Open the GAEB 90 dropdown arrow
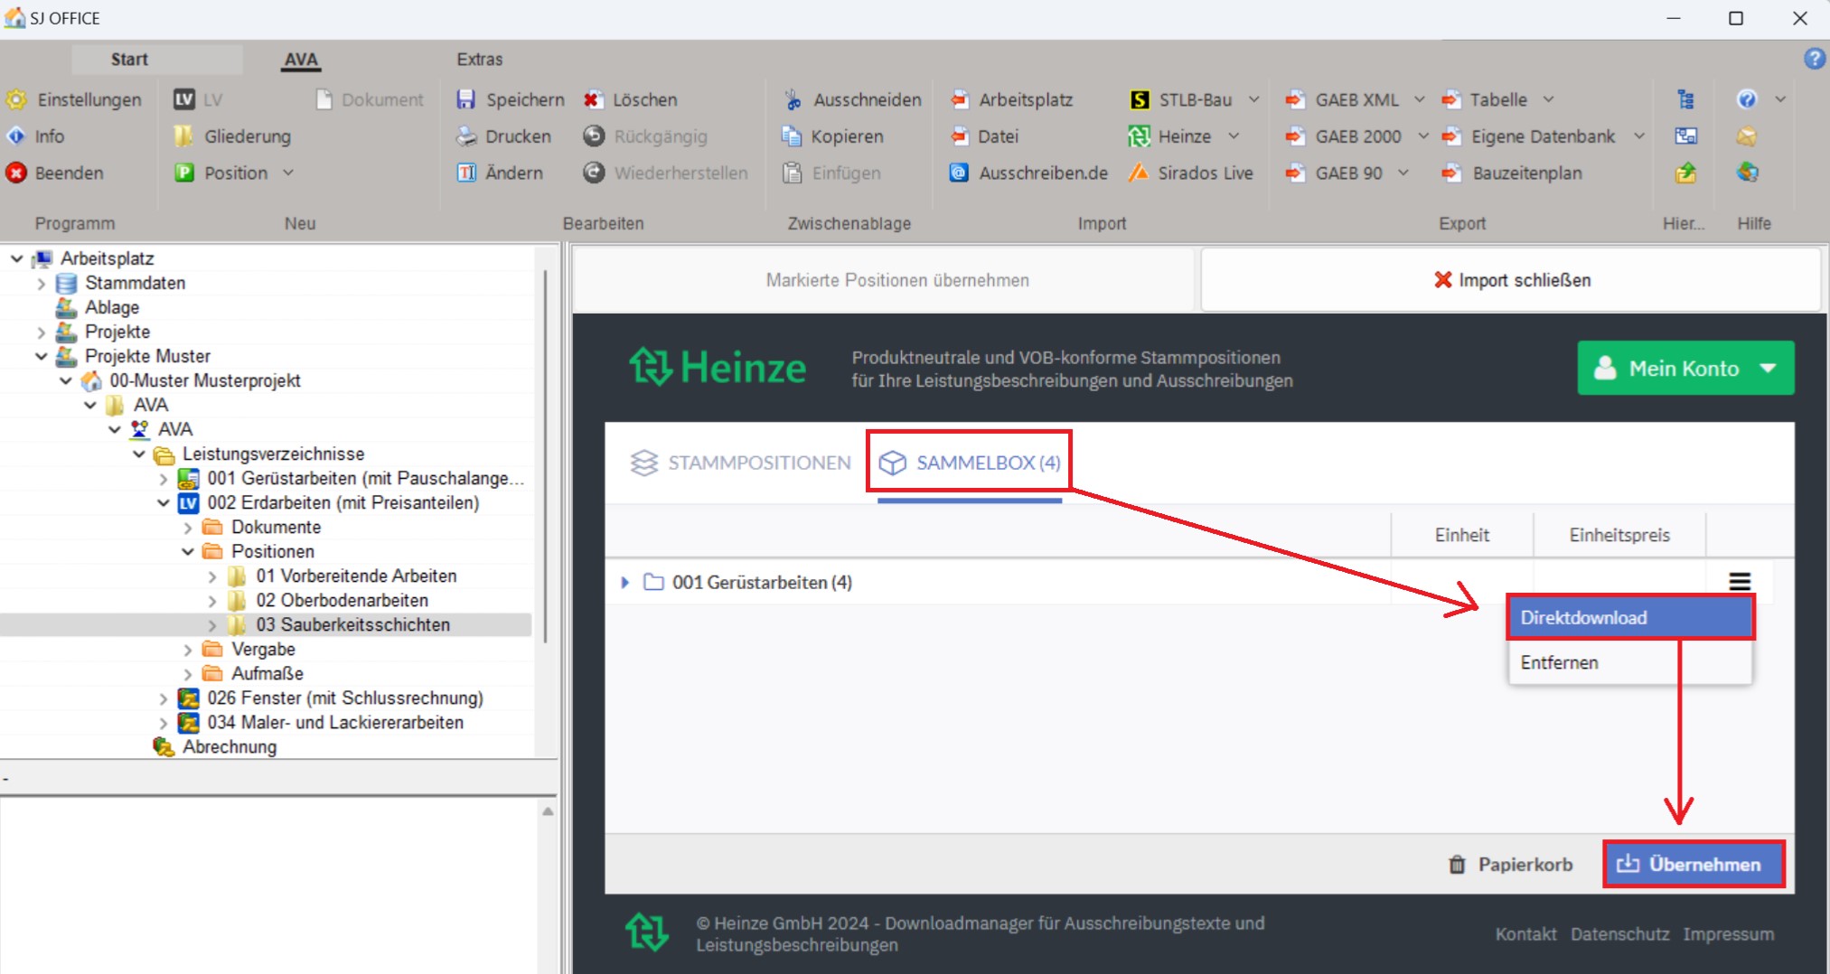The height and width of the screenshot is (974, 1830). point(1403,173)
